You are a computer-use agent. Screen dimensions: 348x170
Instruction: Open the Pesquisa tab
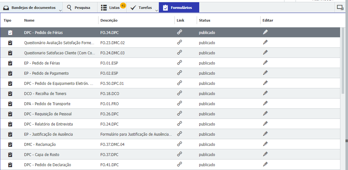[x=79, y=8]
